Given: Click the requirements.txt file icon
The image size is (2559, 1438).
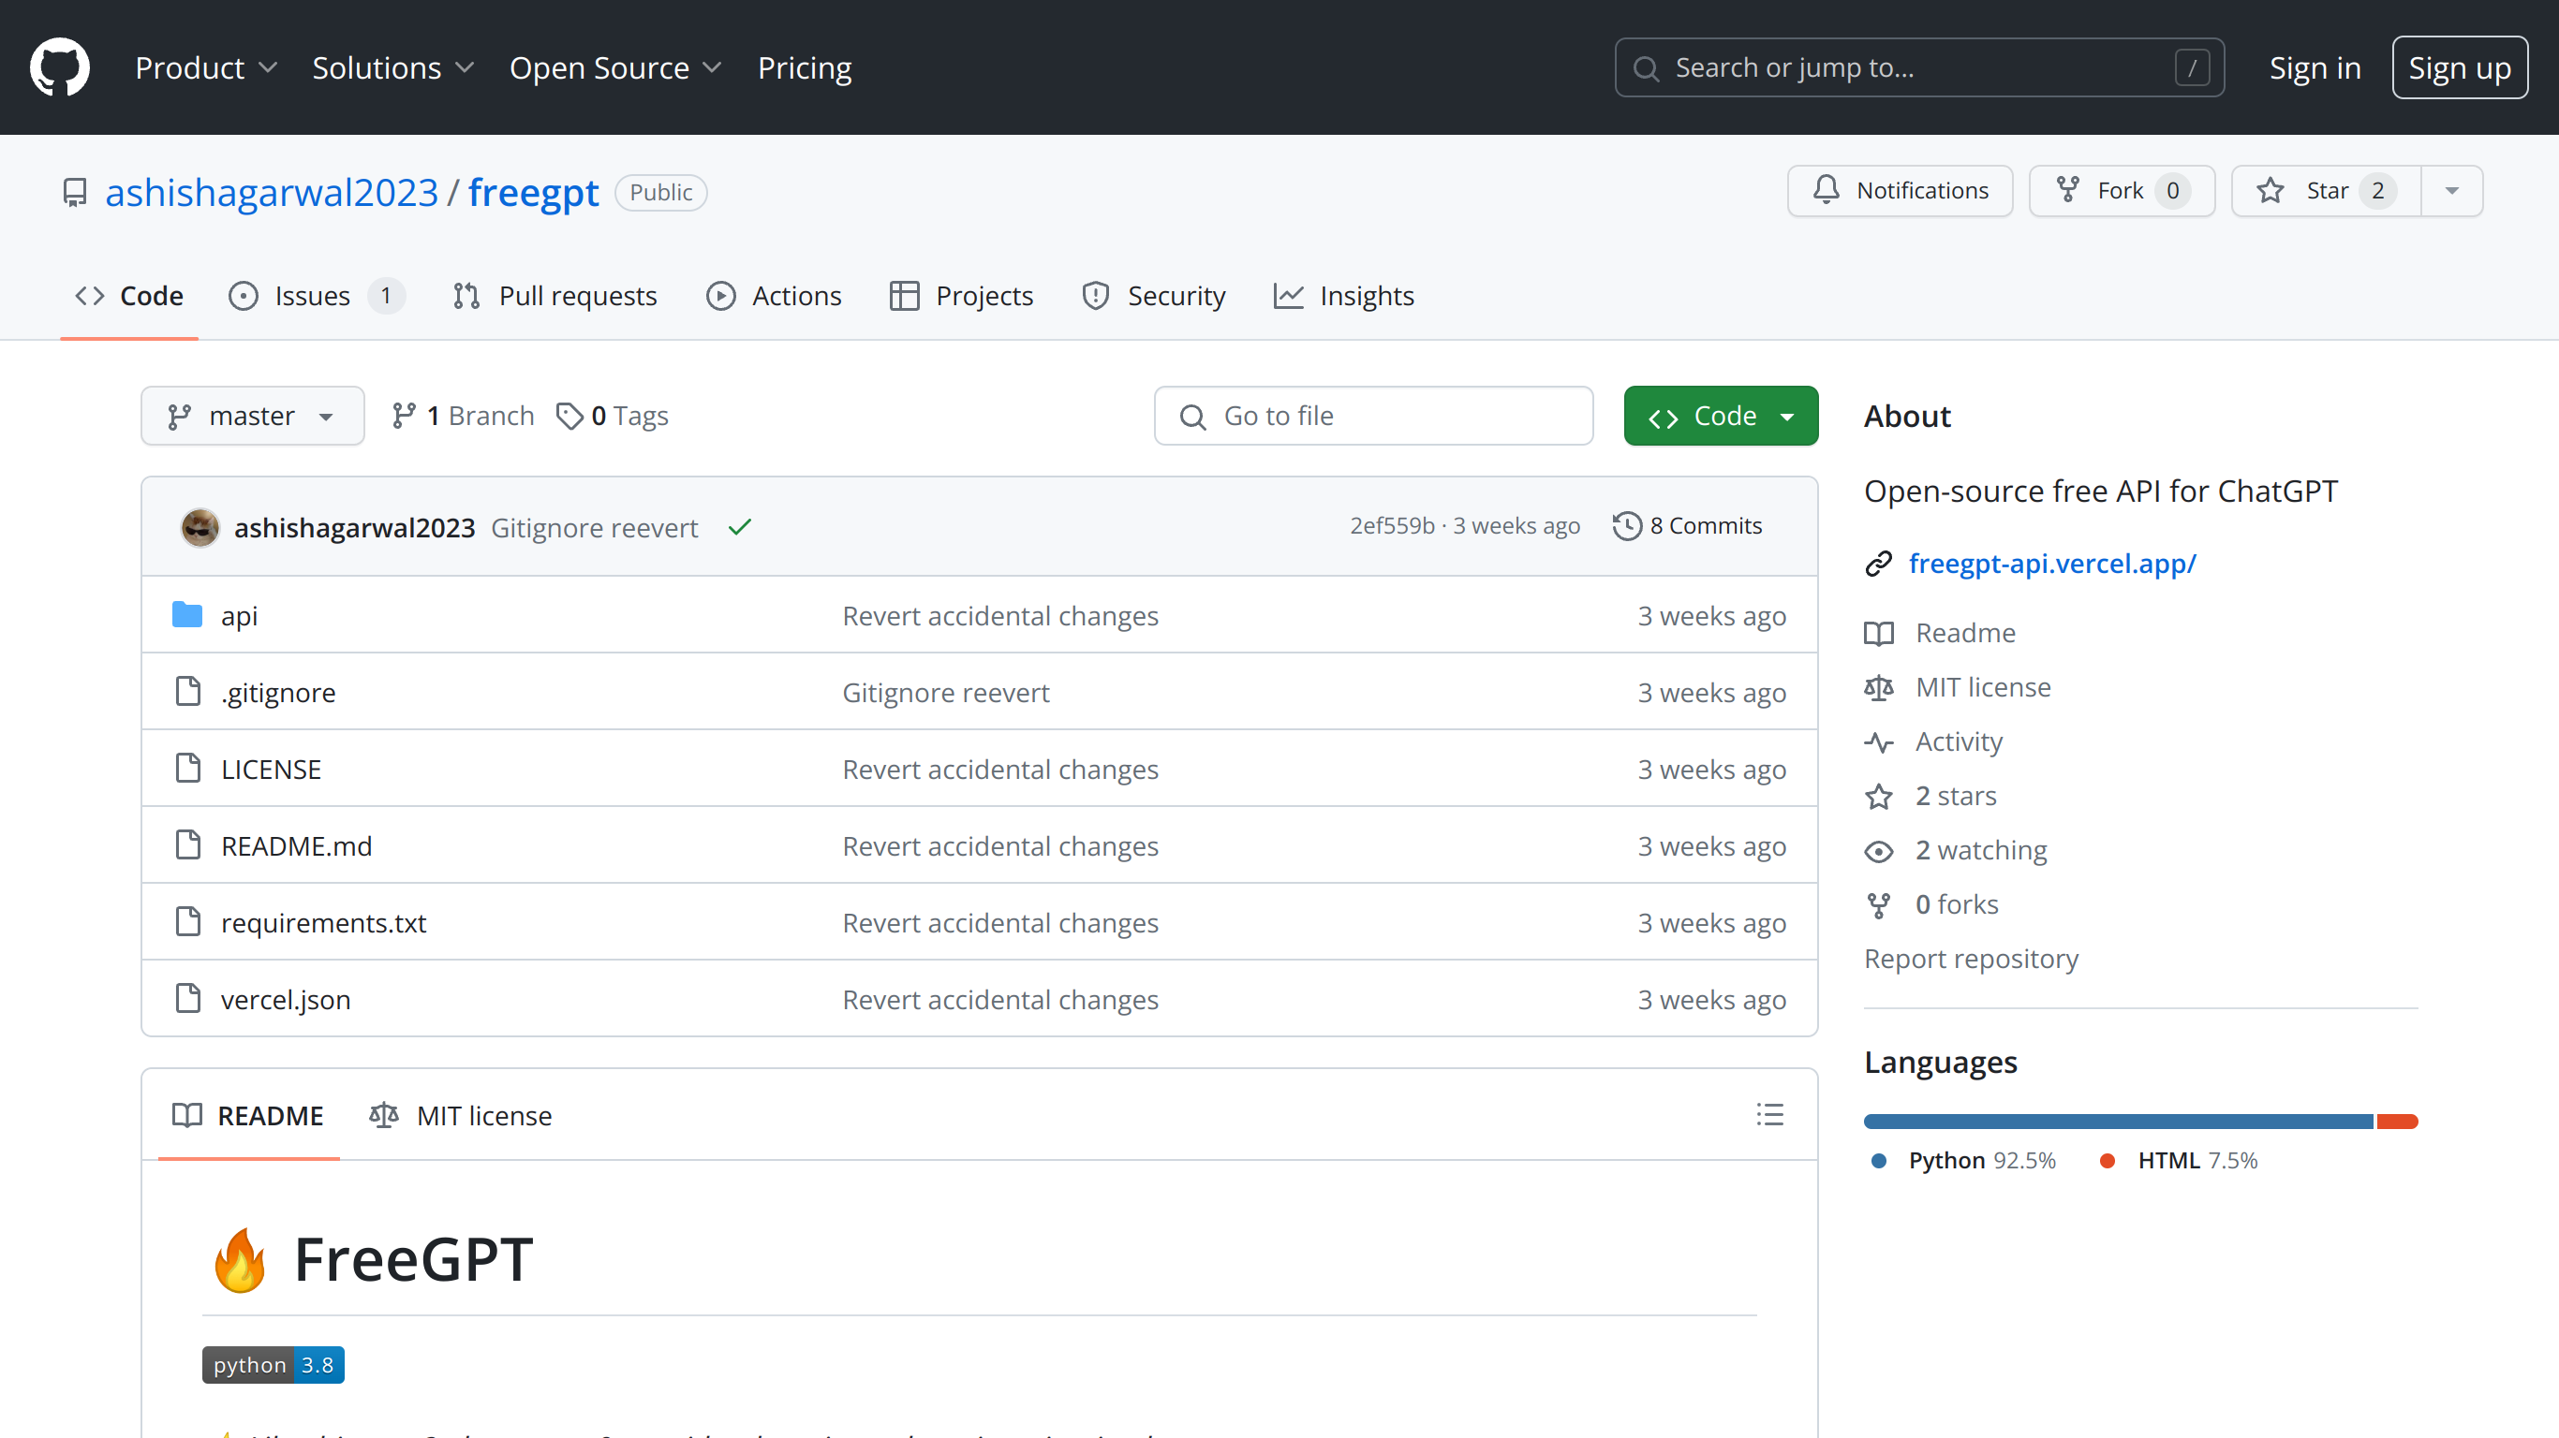Looking at the screenshot, I should pyautogui.click(x=187, y=921).
